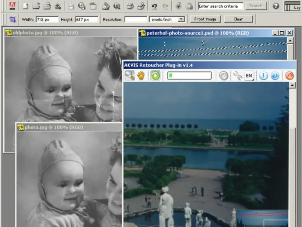Screen dimensions: 302x227
Task: Open Help with the blue question mark icon
Action: tap(275, 76)
